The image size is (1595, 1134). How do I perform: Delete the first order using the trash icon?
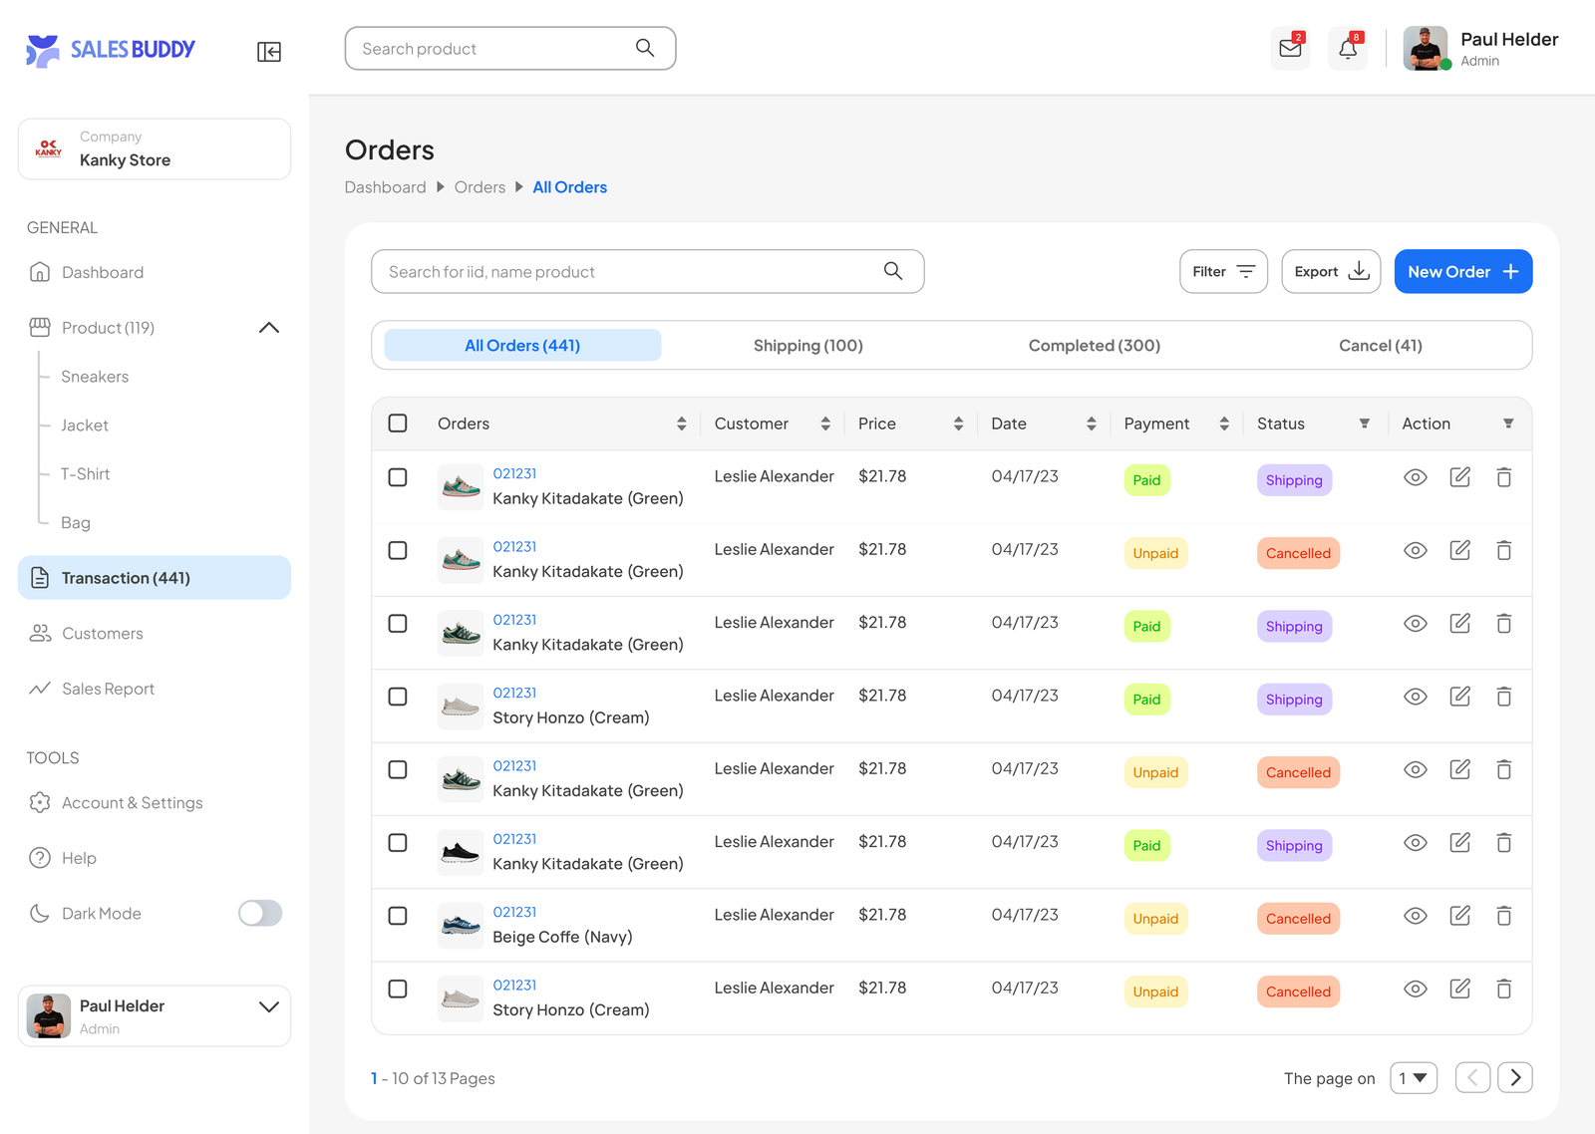1503,477
